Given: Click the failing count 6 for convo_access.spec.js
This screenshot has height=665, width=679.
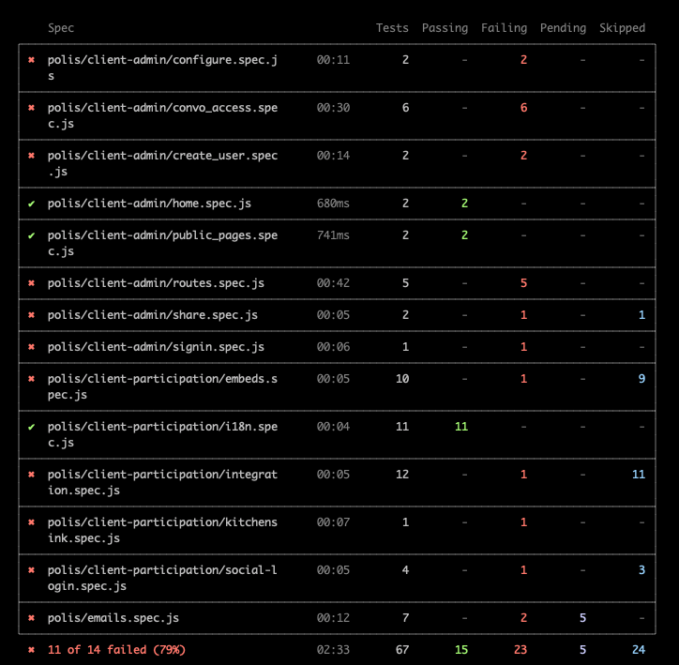Looking at the screenshot, I should [x=523, y=107].
